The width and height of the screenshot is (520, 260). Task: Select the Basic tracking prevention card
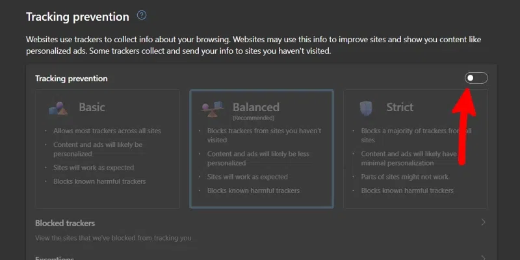click(107, 148)
